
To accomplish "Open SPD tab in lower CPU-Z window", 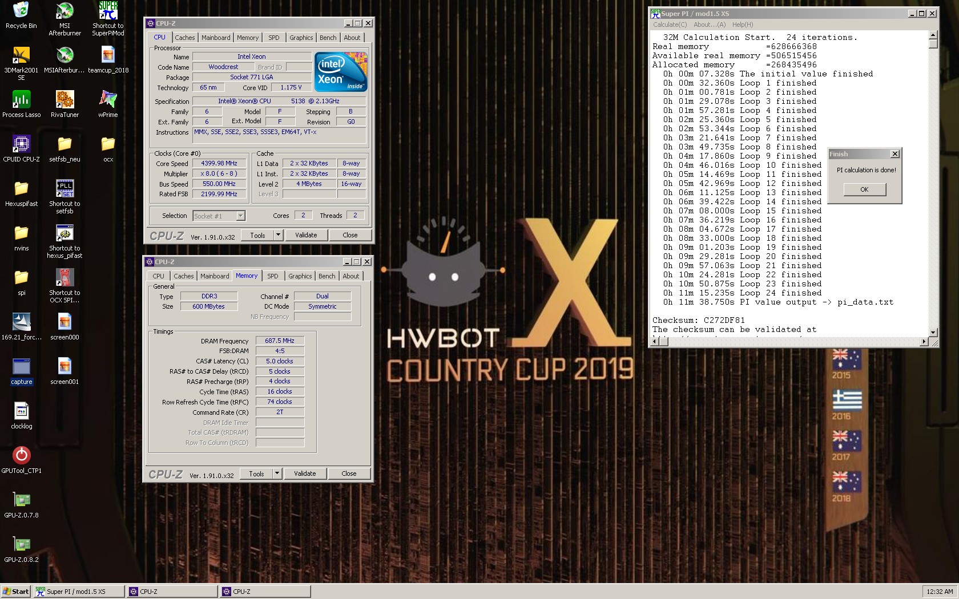I will 273,276.
